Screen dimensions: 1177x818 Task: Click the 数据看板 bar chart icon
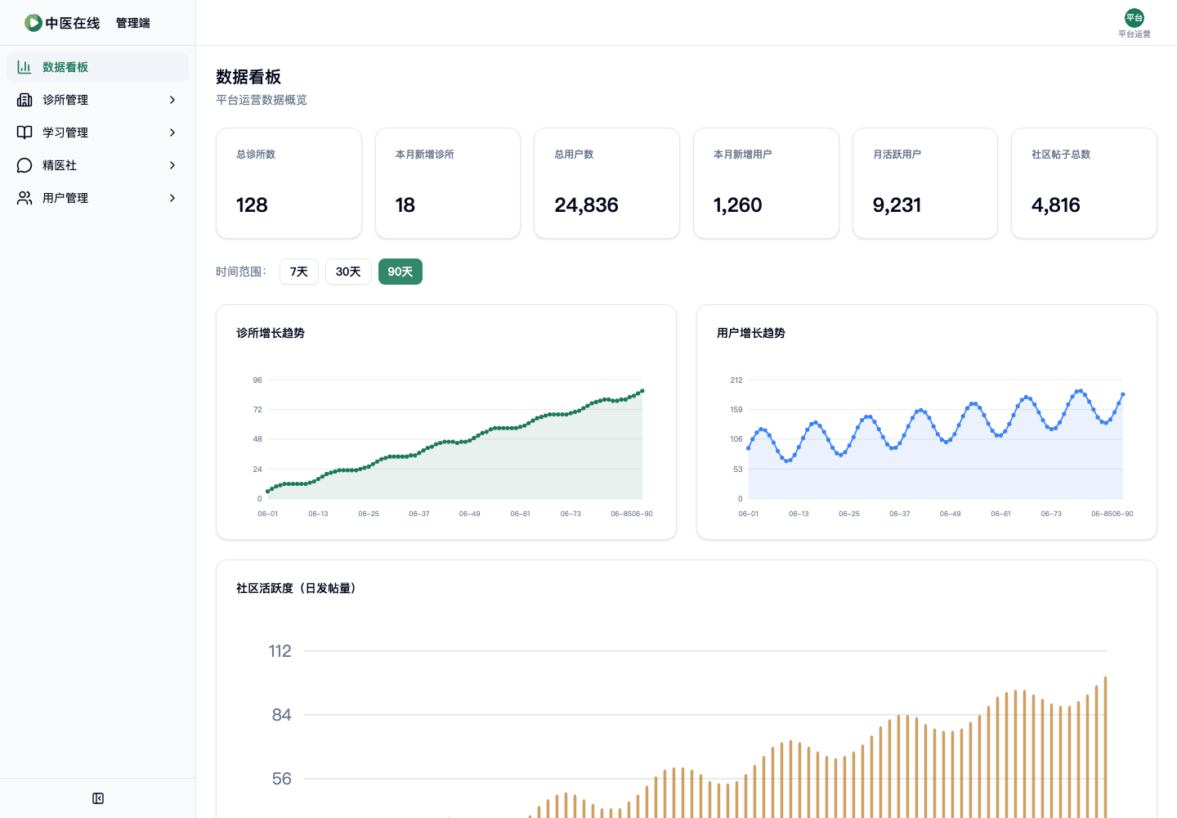pyautogui.click(x=25, y=67)
